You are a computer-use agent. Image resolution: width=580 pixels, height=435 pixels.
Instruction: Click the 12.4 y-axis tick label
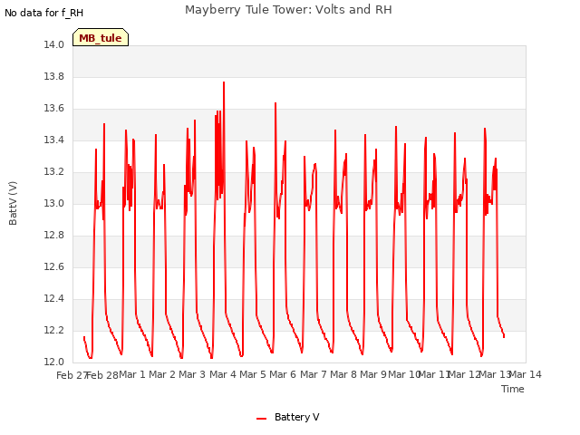click(x=54, y=298)
